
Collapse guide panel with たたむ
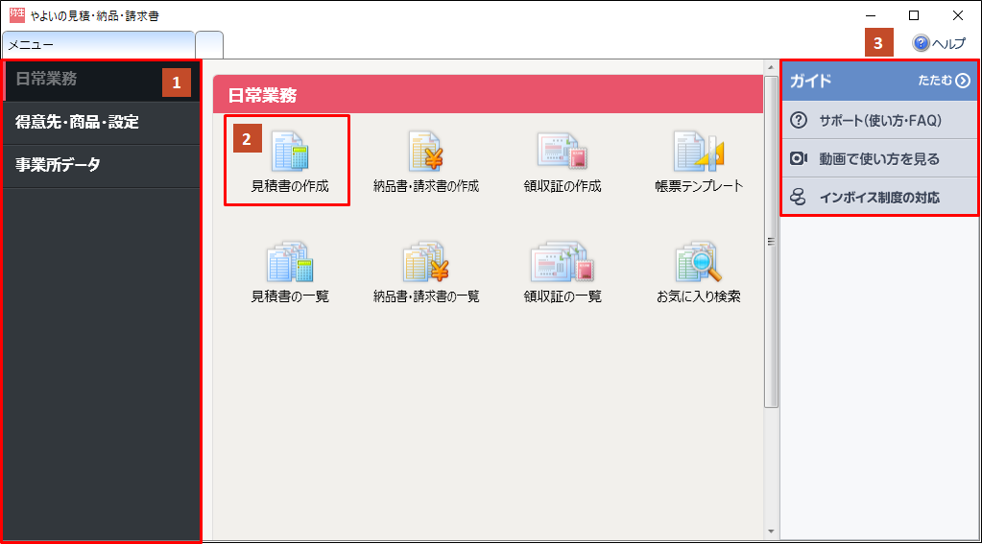coord(944,81)
